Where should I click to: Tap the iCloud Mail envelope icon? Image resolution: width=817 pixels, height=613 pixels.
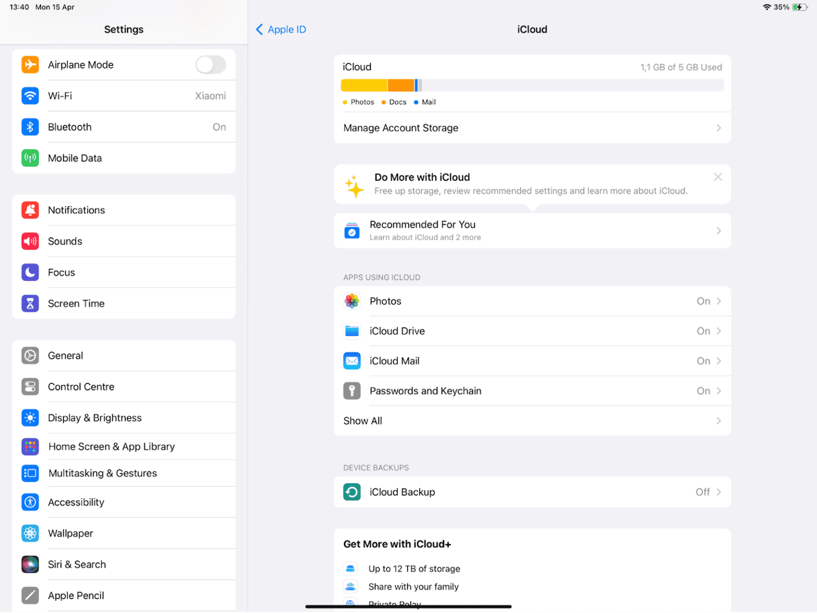352,361
